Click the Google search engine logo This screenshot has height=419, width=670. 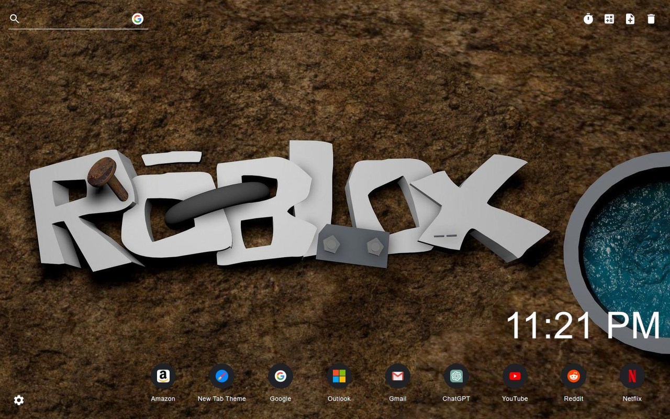[138, 19]
